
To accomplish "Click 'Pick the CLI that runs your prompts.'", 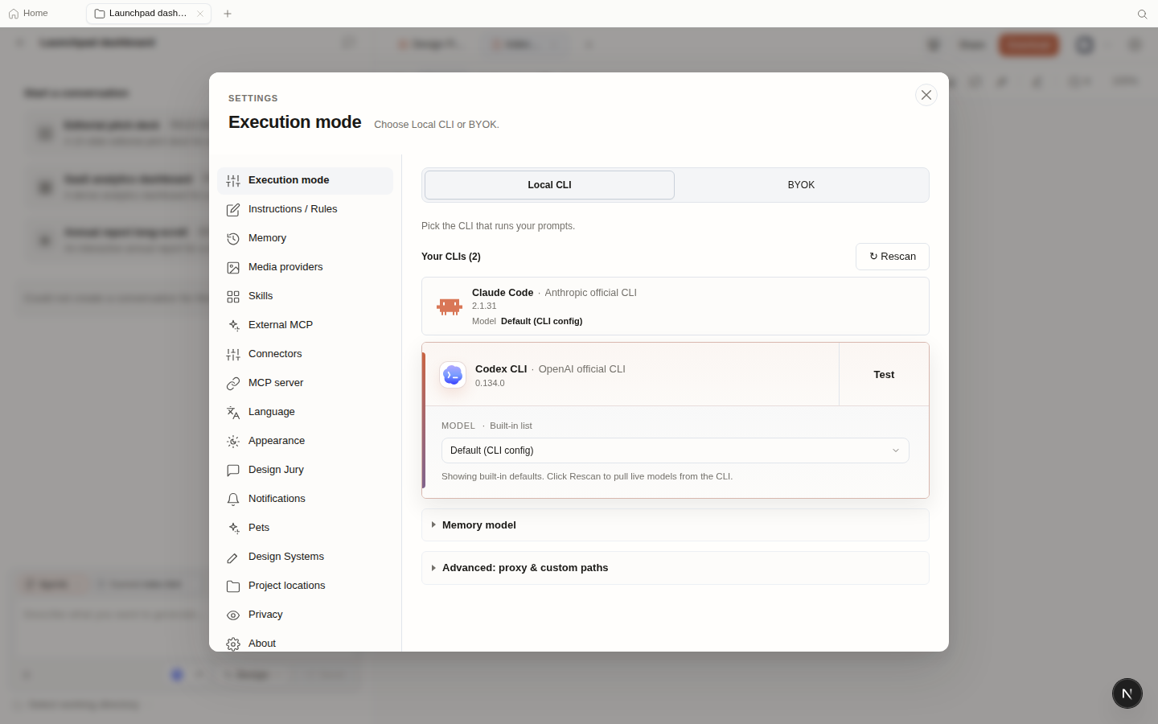I will tap(498, 226).
